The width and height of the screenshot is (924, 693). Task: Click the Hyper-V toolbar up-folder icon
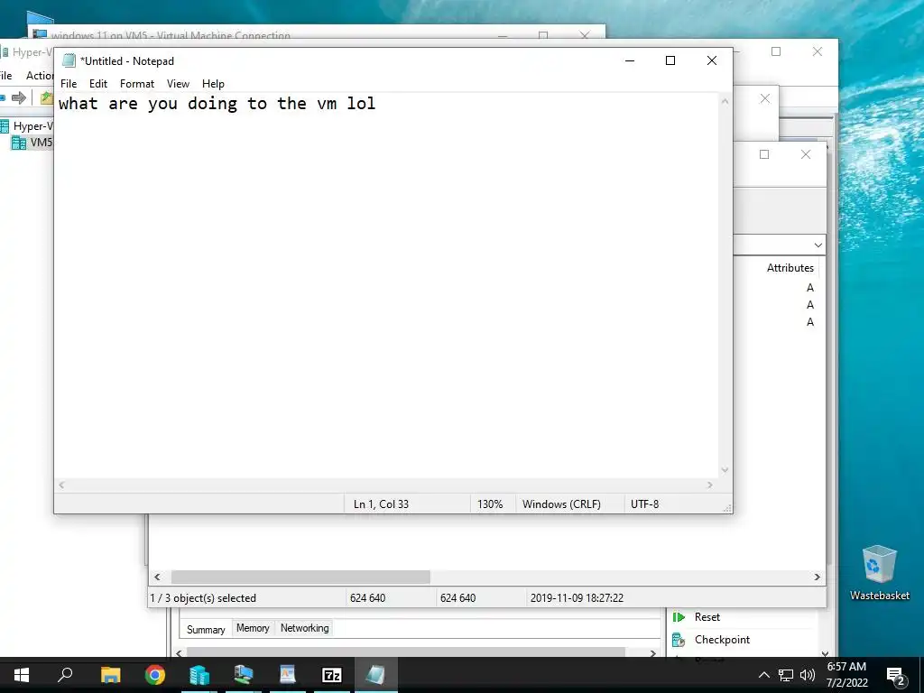point(46,97)
